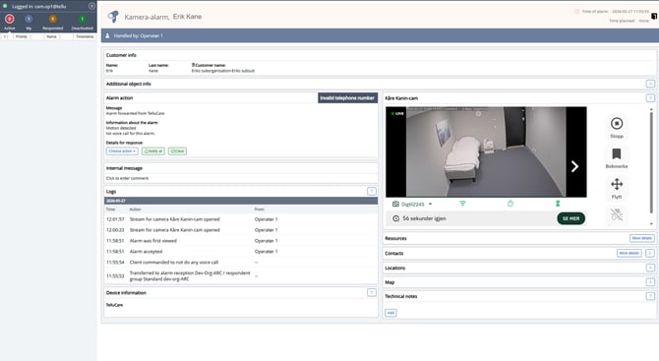This screenshot has width=659, height=361.
Task: Click More details in Resources section
Action: 641,238
